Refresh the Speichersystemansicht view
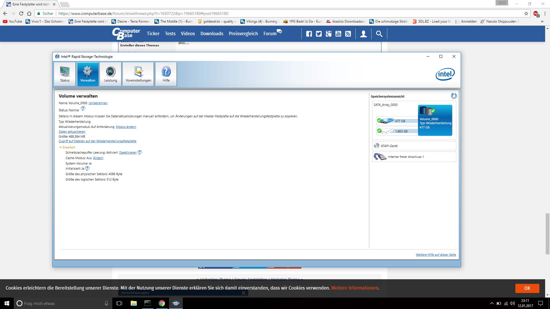 [454, 96]
